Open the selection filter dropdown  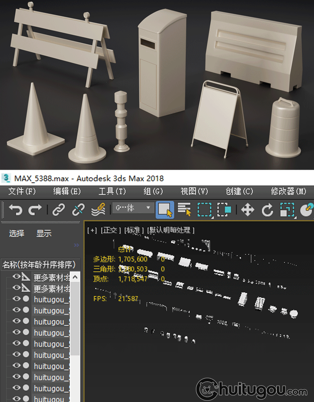(133, 208)
